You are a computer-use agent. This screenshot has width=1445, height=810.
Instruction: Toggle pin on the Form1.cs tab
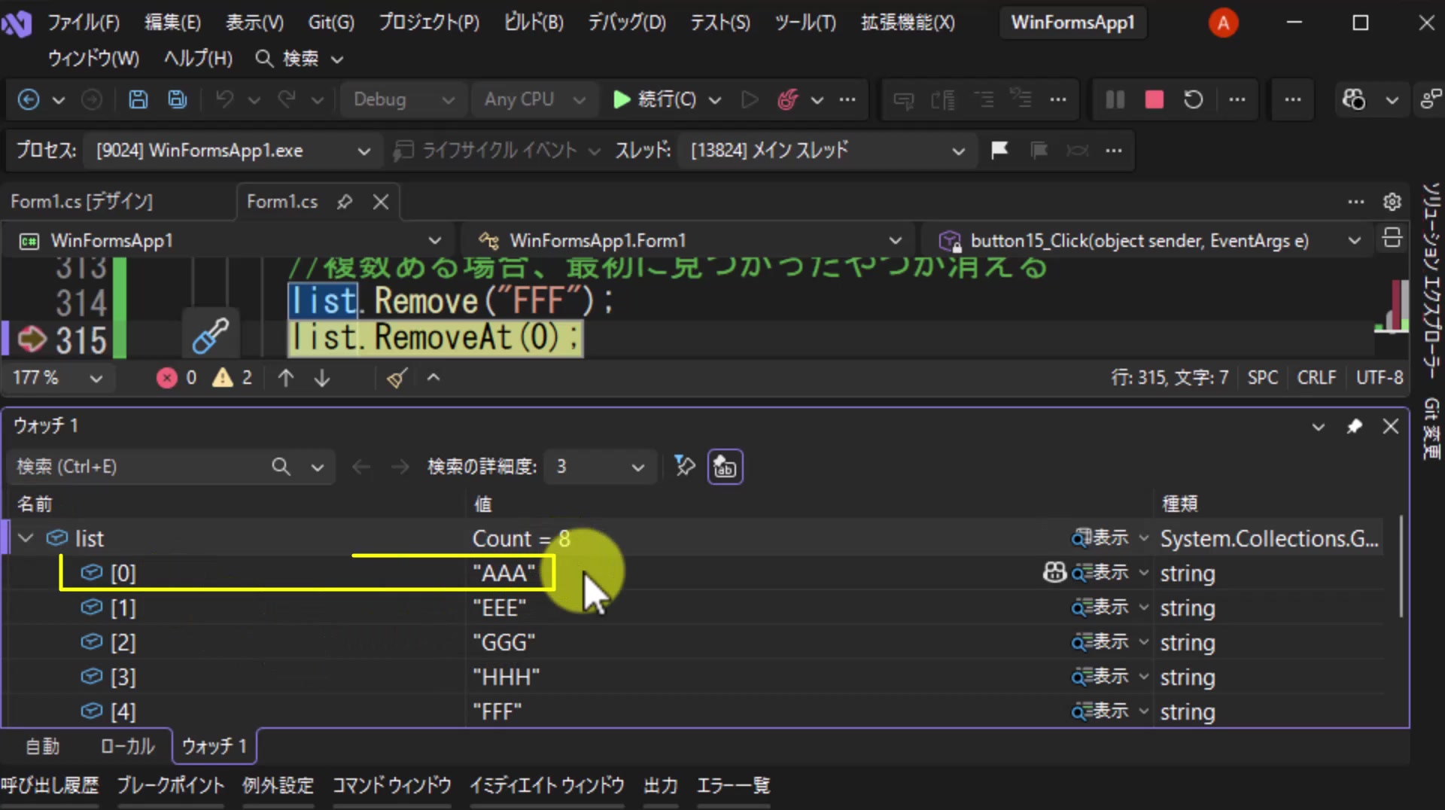(345, 202)
